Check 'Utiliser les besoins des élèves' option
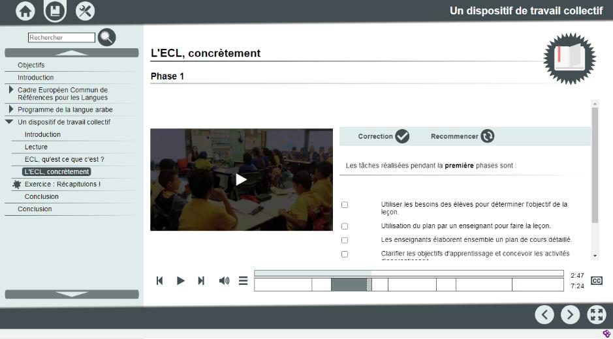The width and height of the screenshot is (613, 339). pos(345,205)
